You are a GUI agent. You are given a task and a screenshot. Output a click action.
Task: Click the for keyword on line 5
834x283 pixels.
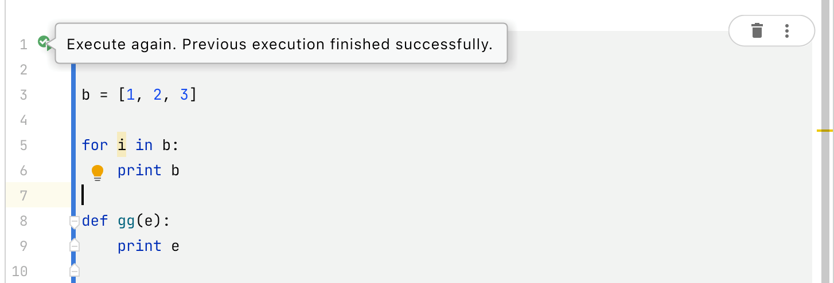click(95, 145)
